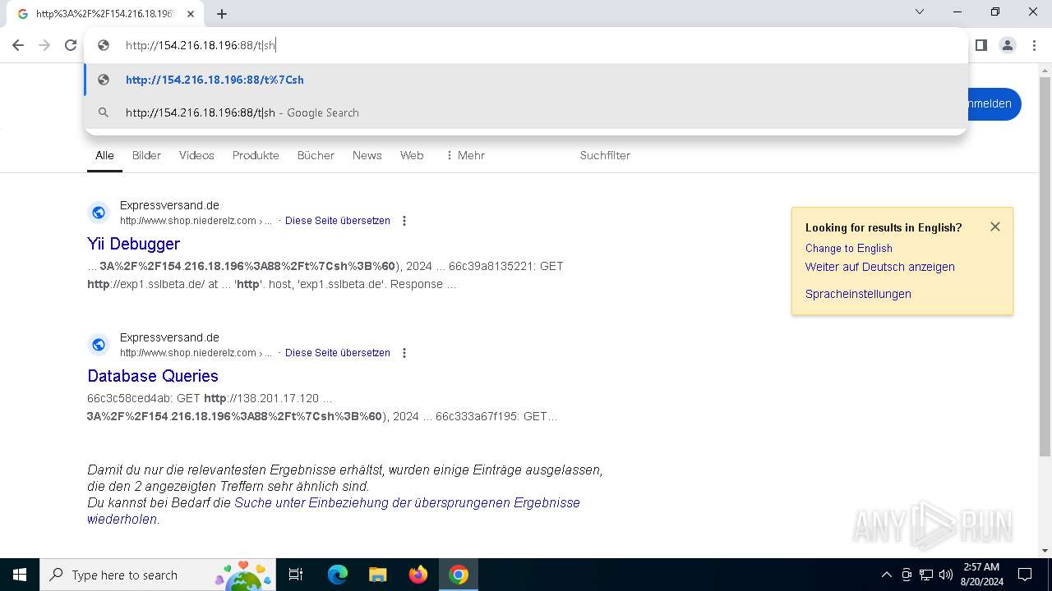Click Change to English
Viewport: 1052px width, 591px height.
pos(849,248)
